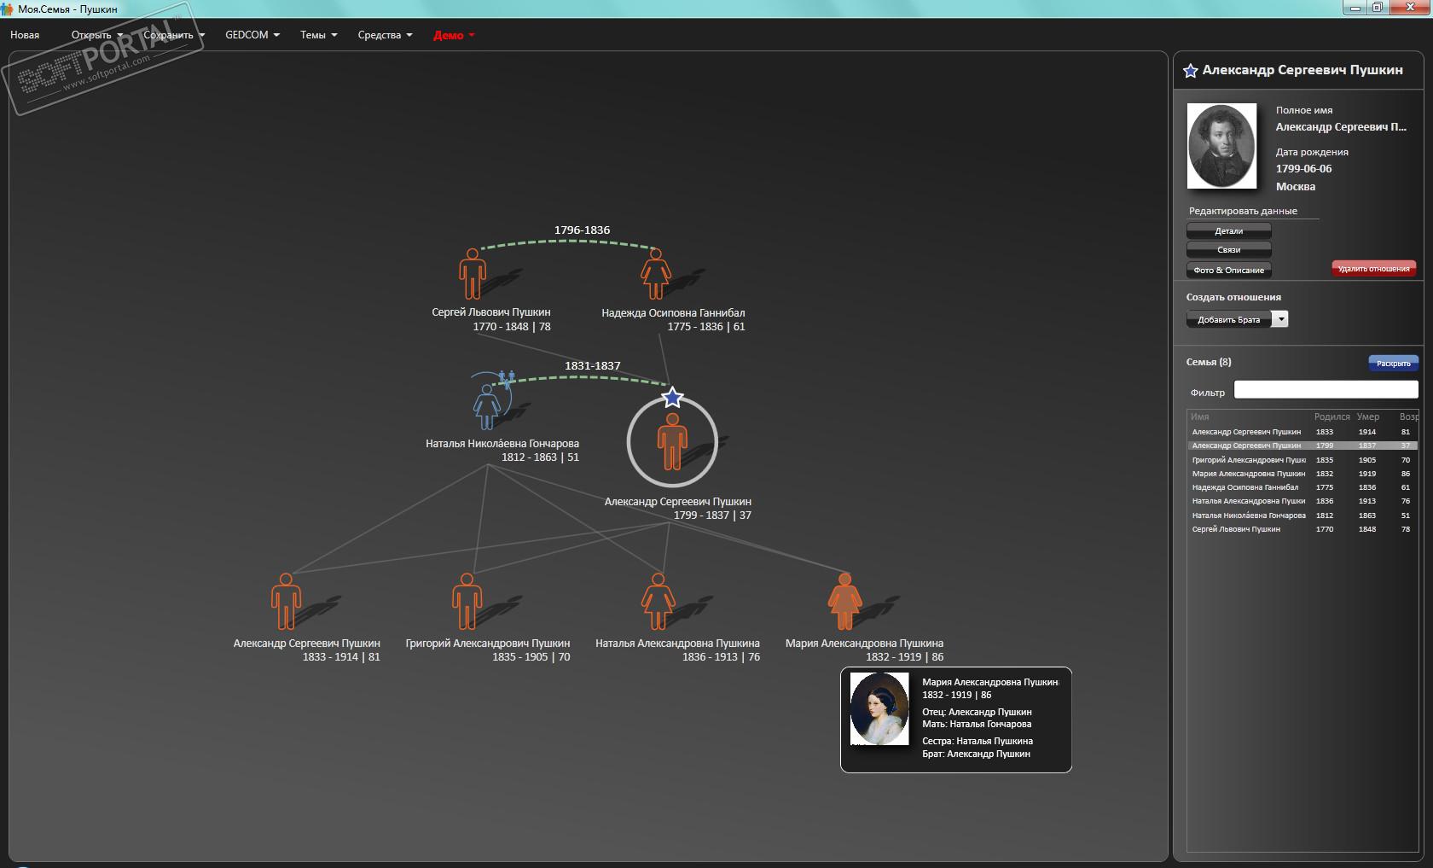Open the Открыть dropdown menu
Viewport: 1433px width, 868px height.
pos(97,35)
